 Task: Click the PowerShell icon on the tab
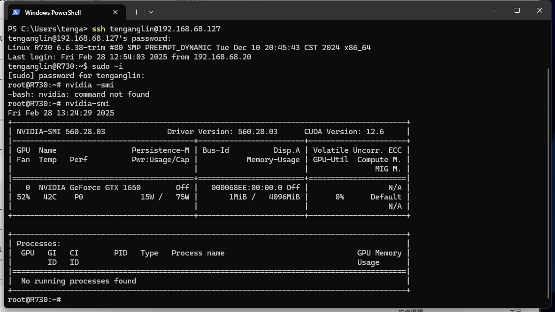[16, 12]
